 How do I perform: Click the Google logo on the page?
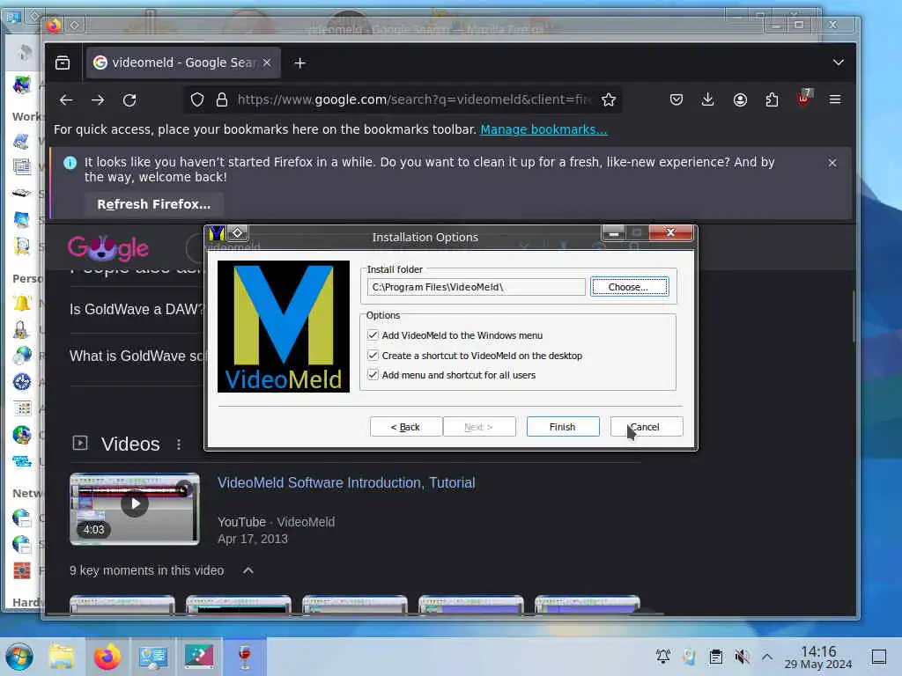click(x=108, y=247)
